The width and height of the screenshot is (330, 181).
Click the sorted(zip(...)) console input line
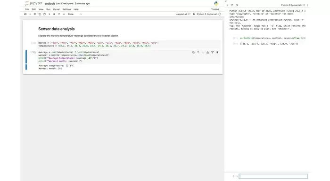[273, 38]
